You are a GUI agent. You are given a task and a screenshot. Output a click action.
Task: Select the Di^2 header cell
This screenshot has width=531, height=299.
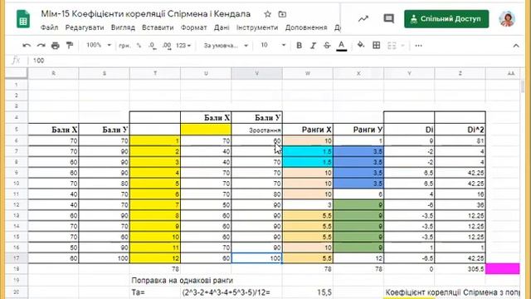[460, 130]
